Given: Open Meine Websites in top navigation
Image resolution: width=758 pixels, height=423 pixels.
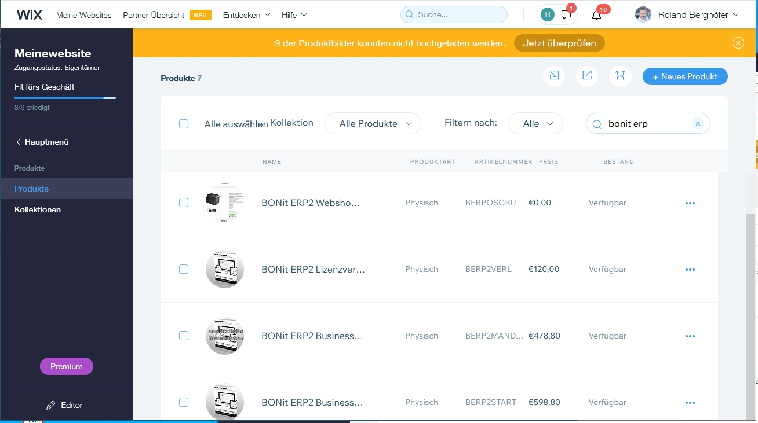Looking at the screenshot, I should (83, 15).
